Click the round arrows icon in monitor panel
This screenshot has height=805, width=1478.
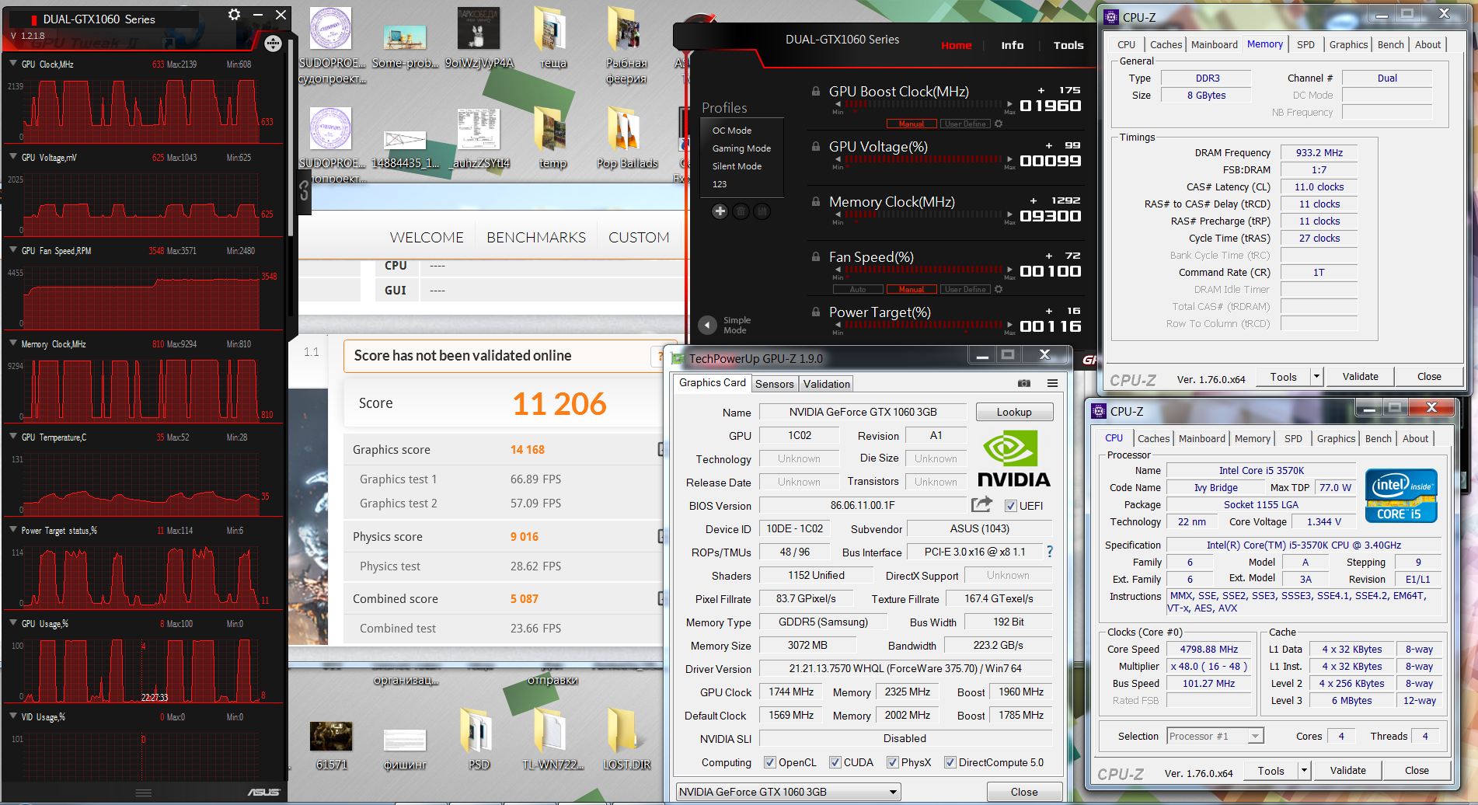[x=273, y=44]
